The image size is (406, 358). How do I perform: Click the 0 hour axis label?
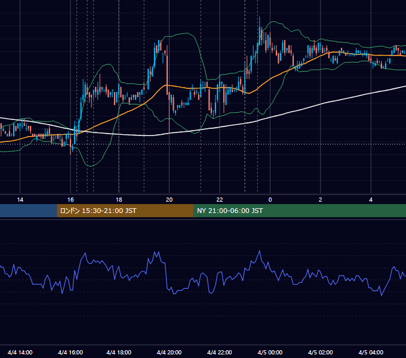click(270, 200)
